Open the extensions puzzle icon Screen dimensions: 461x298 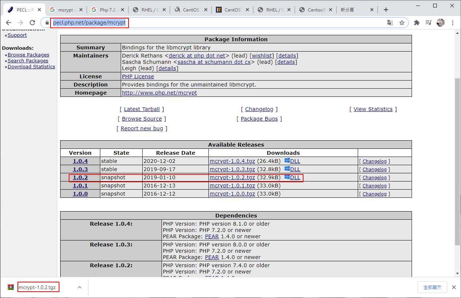(x=417, y=23)
